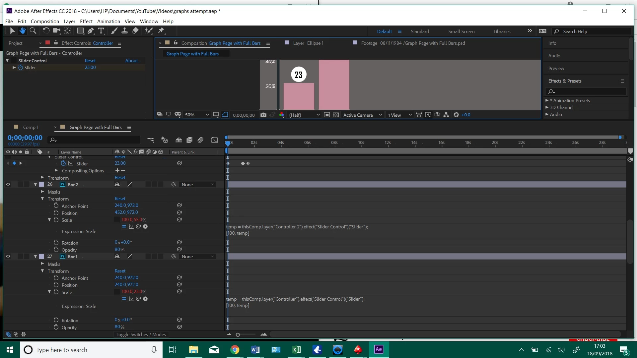This screenshot has width=637, height=358.
Task: Hide Bar 2 layer visibility
Action: pyautogui.click(x=8, y=184)
